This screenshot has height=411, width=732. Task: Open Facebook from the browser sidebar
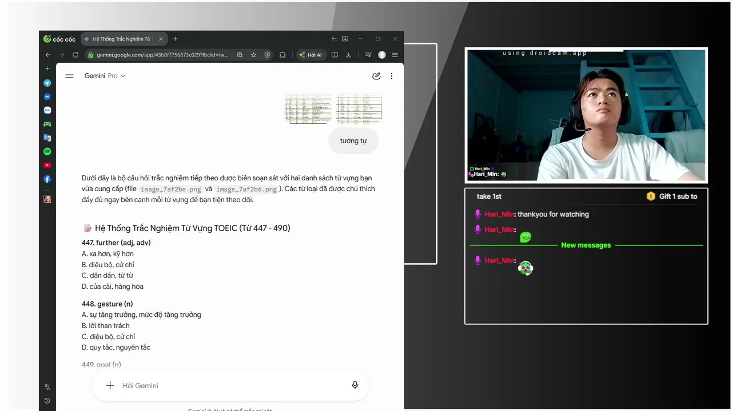(x=47, y=179)
